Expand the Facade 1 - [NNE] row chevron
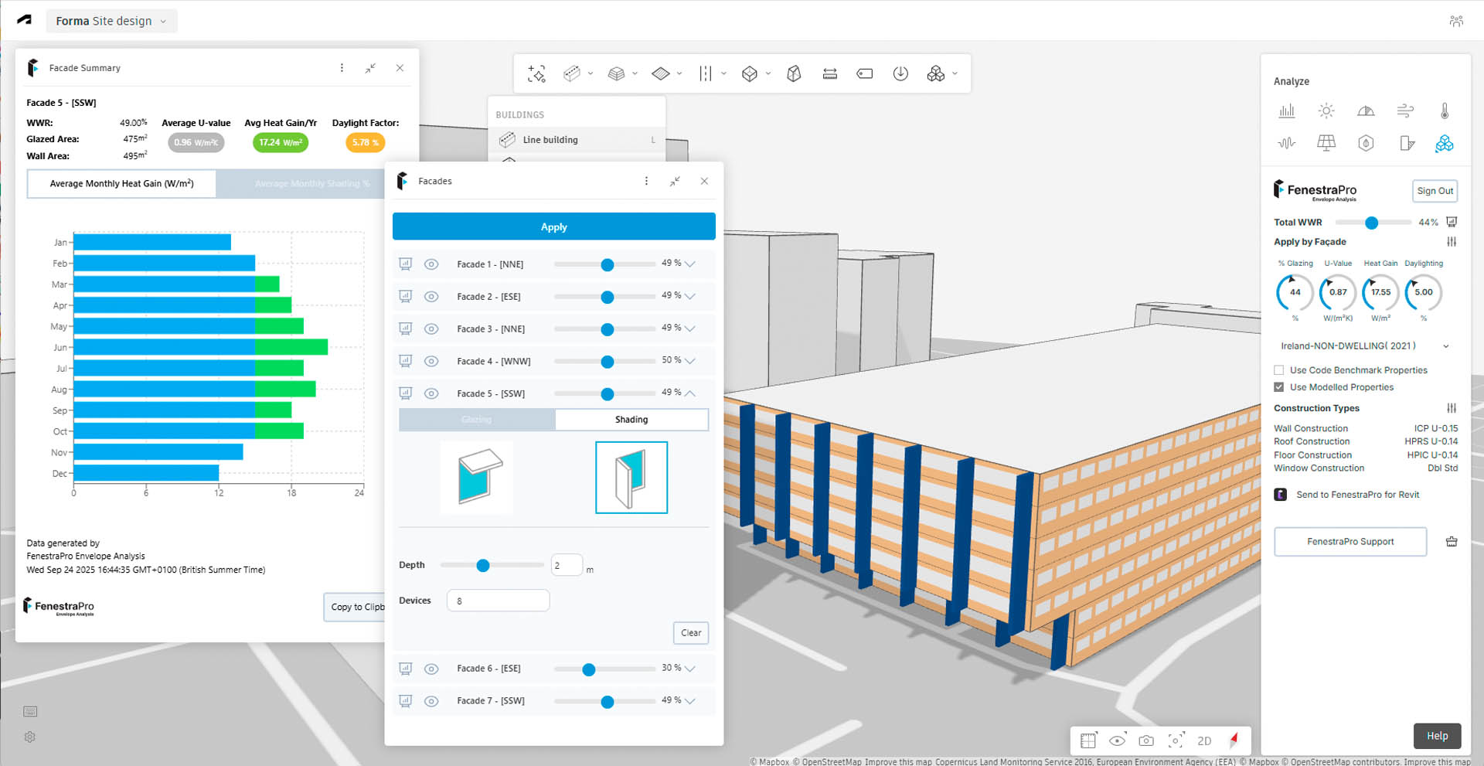The image size is (1484, 766). (690, 264)
